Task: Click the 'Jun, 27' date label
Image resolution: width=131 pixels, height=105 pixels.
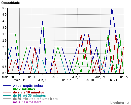Action: 123,77
